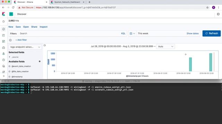Click New in the Discover menu
The height and width of the screenshot is (124, 222).
tap(11, 27)
